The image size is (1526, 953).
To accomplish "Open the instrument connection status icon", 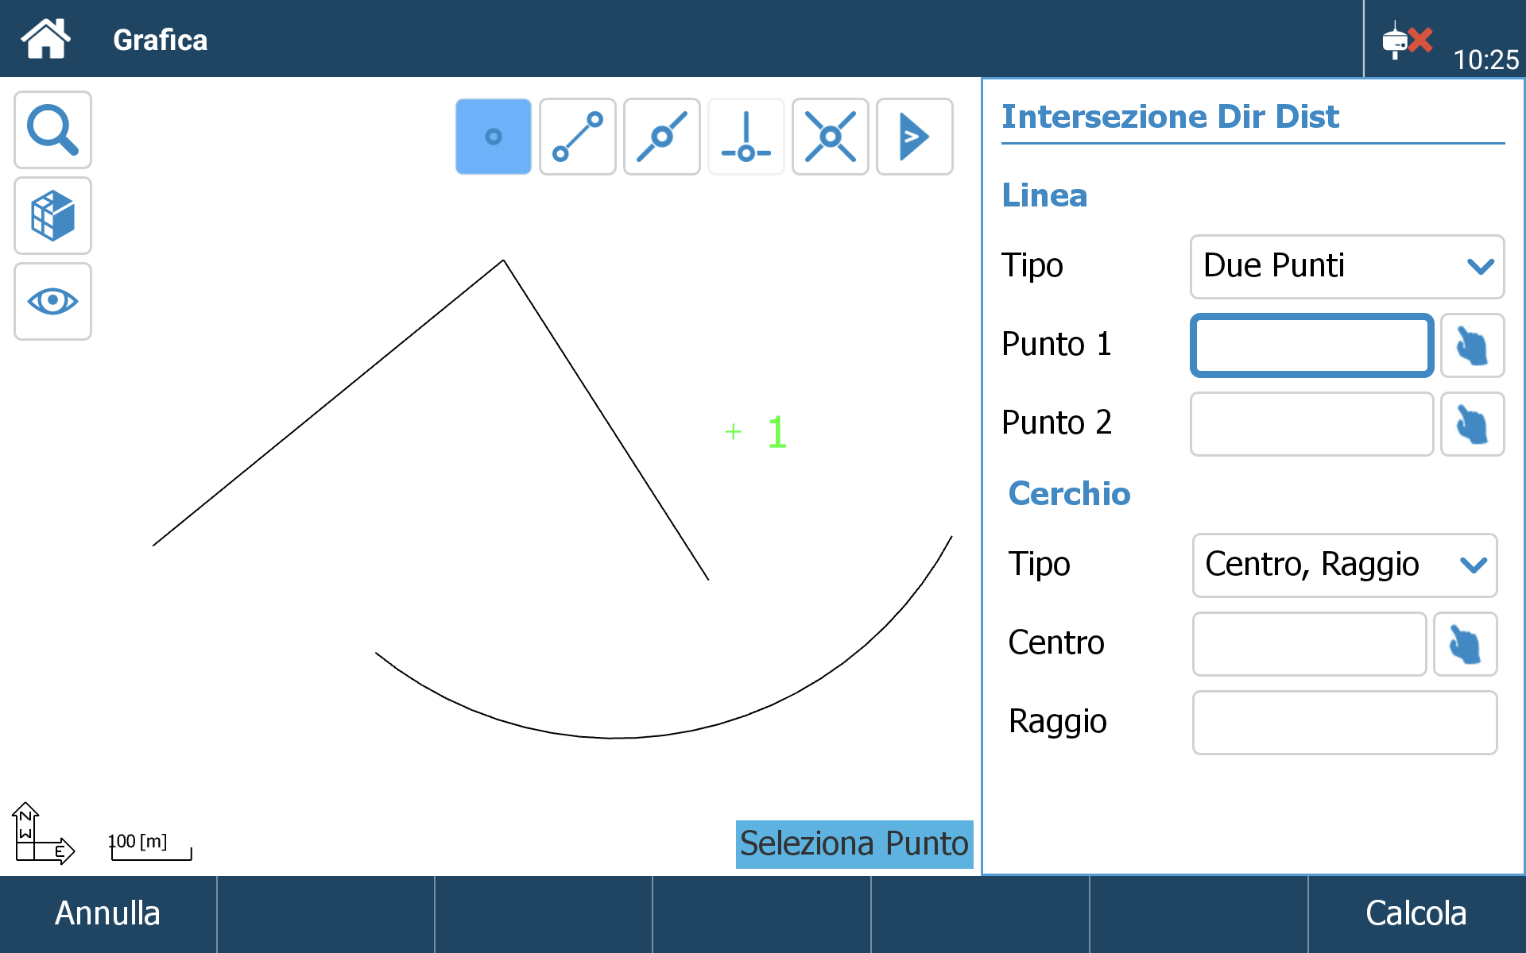I will pyautogui.click(x=1407, y=40).
